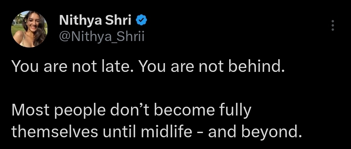Open the Nithya Shri display name link
Screen dimensions: 351x149
(95, 20)
